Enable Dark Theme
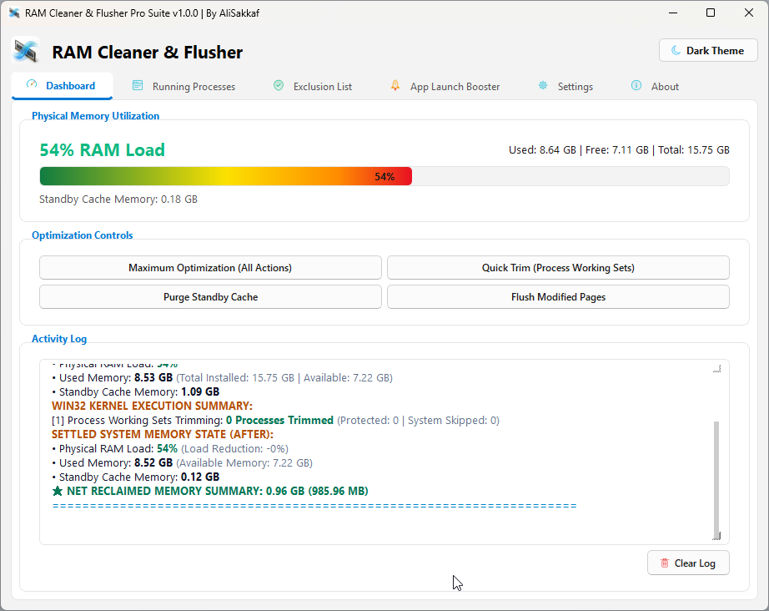This screenshot has height=611, width=769. point(708,50)
